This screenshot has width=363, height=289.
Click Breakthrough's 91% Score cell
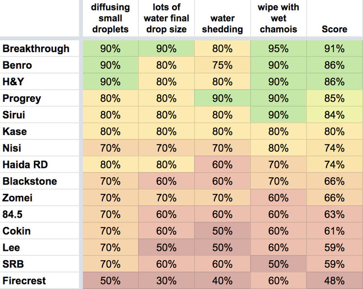pos(333,49)
